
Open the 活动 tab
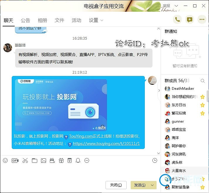tap(77, 20)
